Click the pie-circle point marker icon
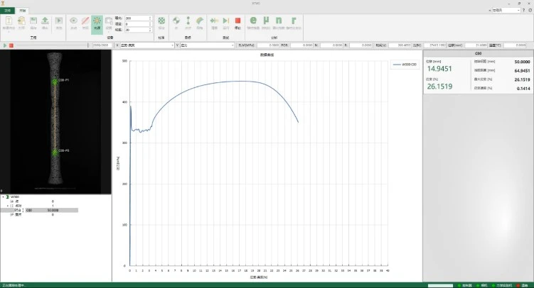This screenshot has height=288, width=534. 176,21
